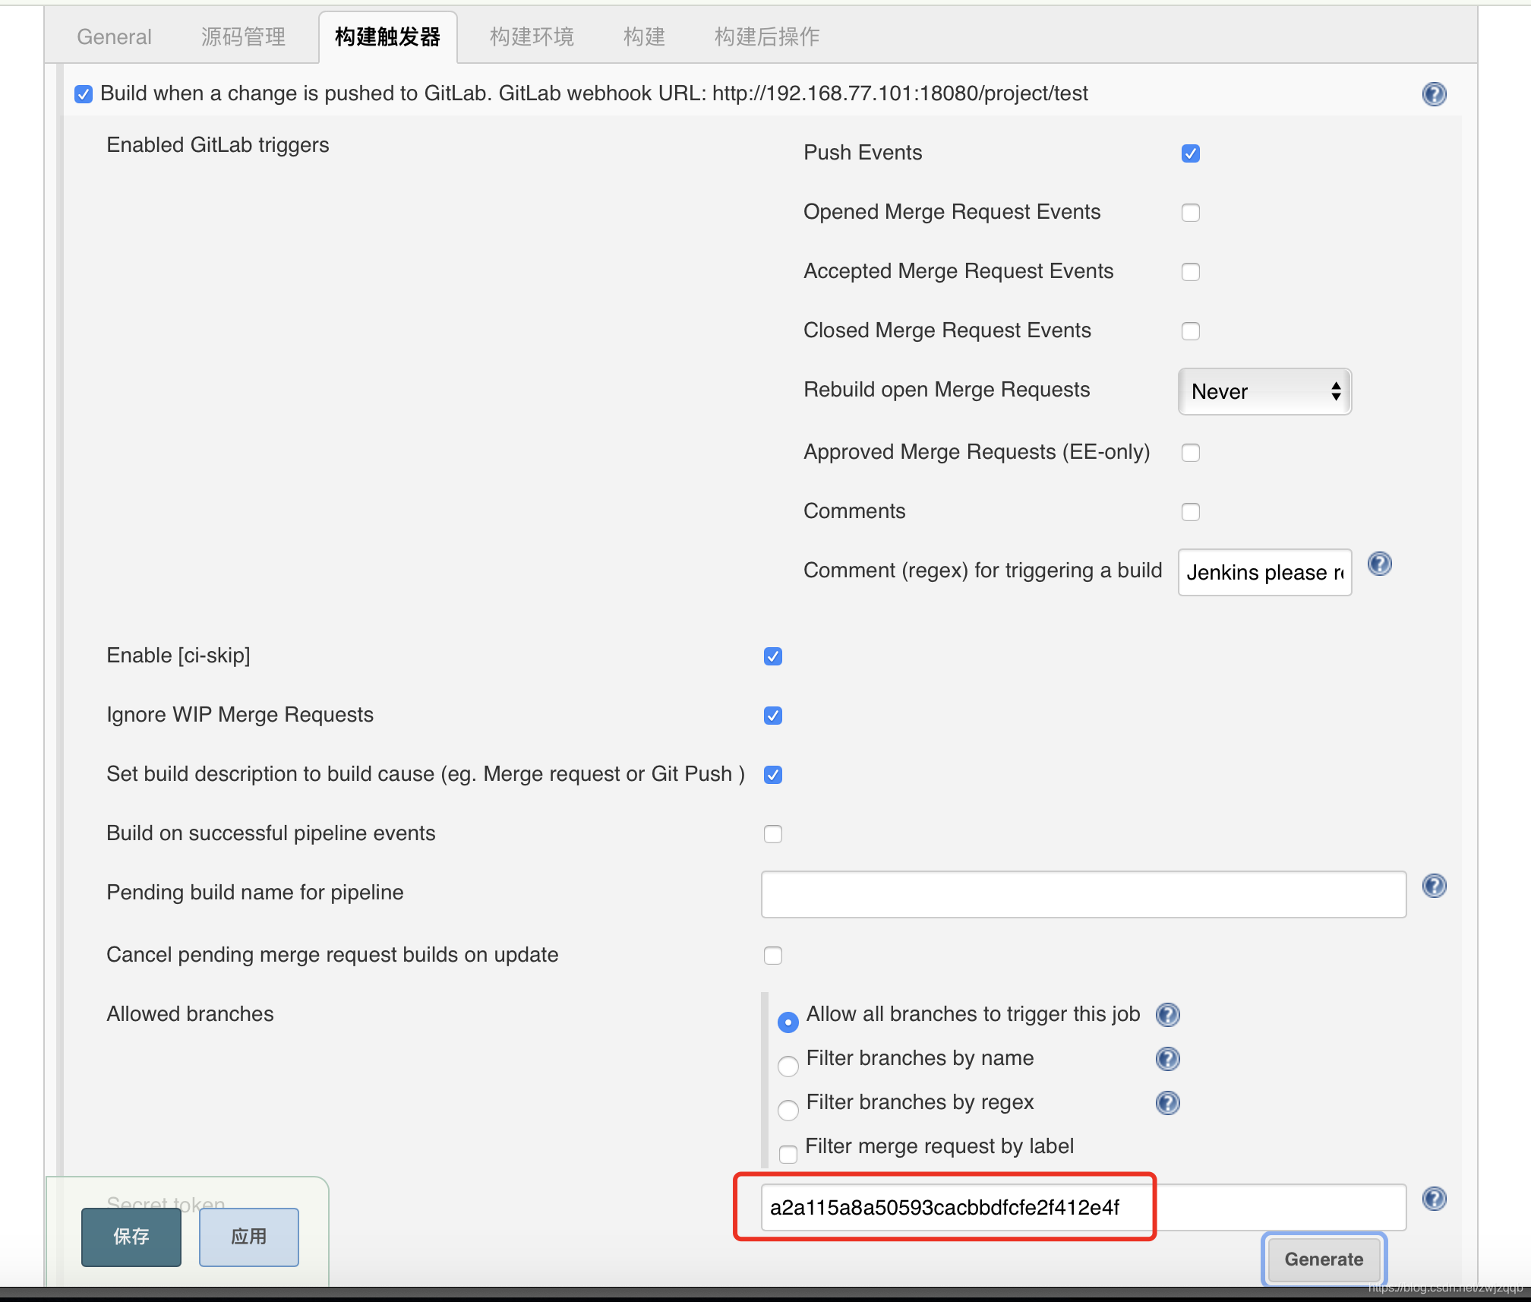The height and width of the screenshot is (1302, 1531).
Task: Show help for Filter branches by name
Action: click(1167, 1059)
